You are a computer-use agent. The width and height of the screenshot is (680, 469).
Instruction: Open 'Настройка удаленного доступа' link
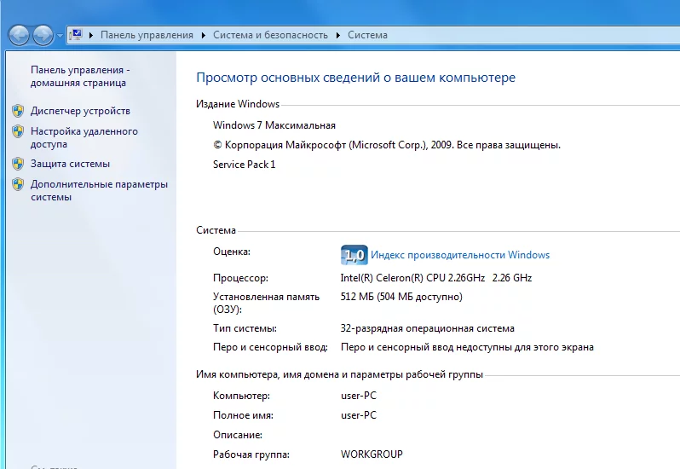coord(84,137)
